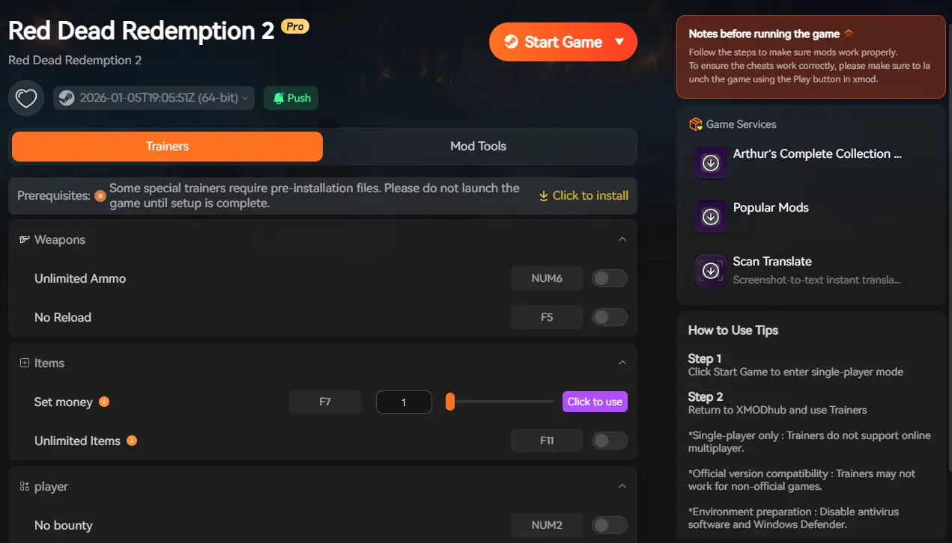Collapse the Items section
Viewport: 952px width, 543px height.
[622, 362]
